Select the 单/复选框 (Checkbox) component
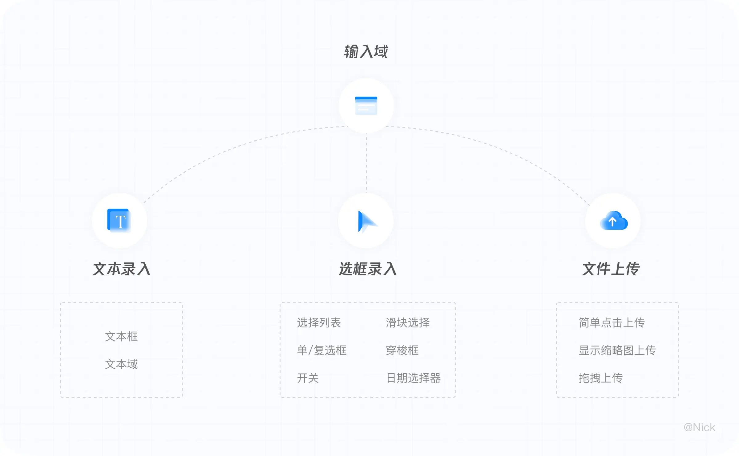The image size is (739, 456). 322,350
